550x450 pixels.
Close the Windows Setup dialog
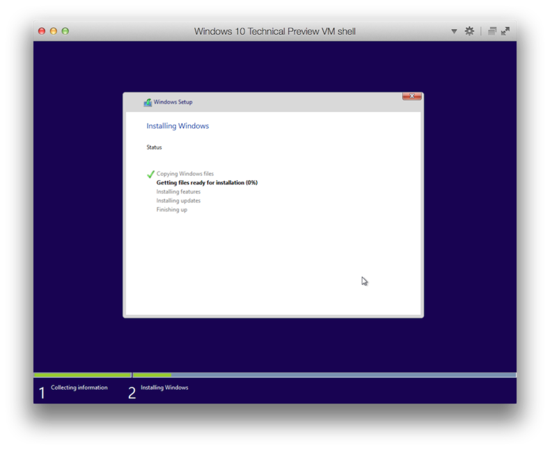coord(411,96)
